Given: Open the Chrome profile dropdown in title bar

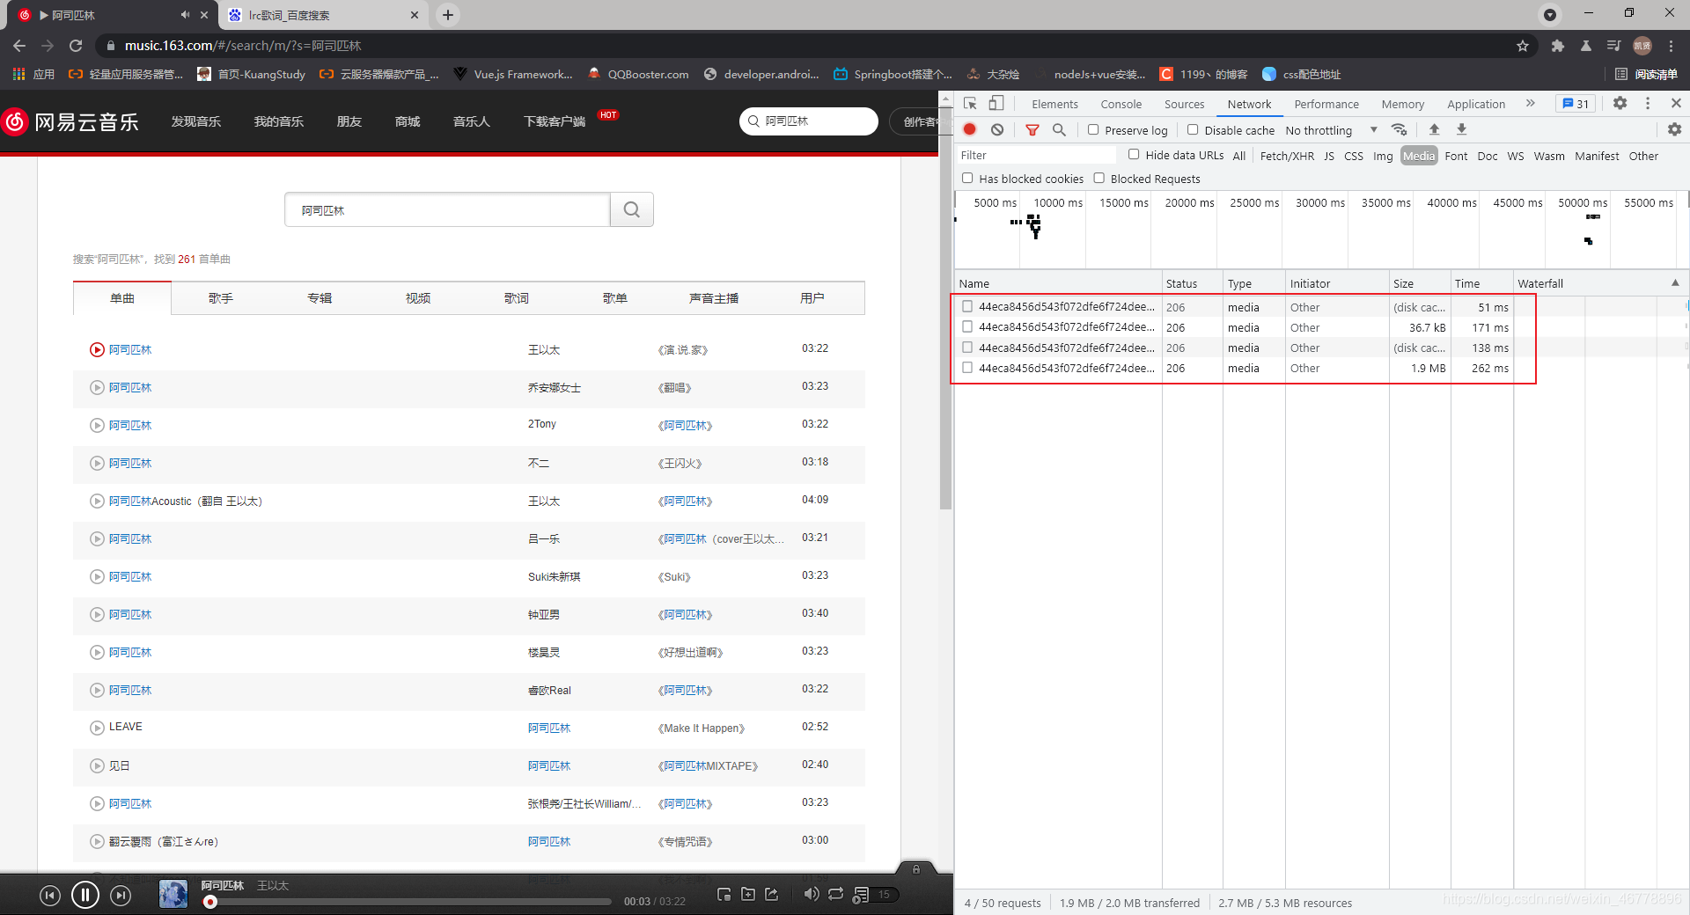Looking at the screenshot, I should (1550, 14).
